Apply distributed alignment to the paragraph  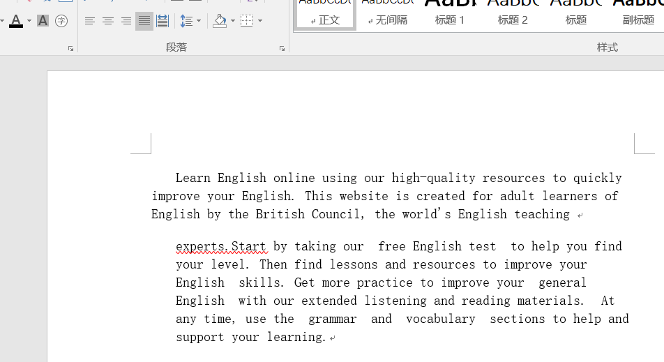(163, 21)
